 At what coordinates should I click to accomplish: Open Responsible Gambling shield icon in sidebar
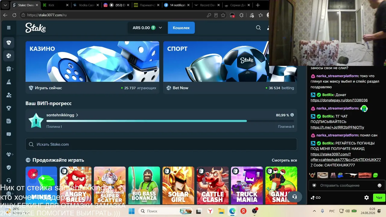9,168
